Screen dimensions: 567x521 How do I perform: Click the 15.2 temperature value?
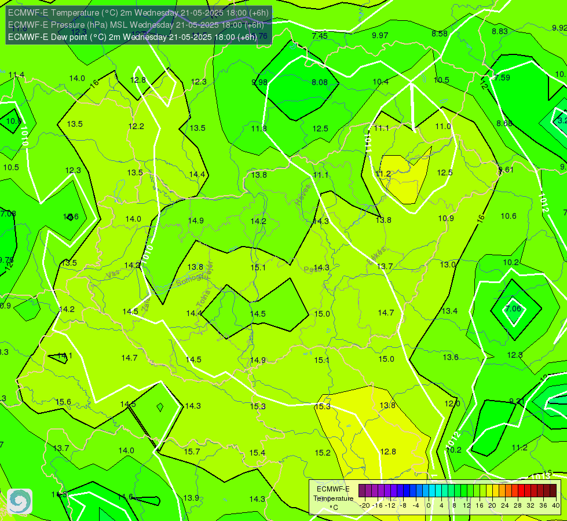click(x=323, y=453)
